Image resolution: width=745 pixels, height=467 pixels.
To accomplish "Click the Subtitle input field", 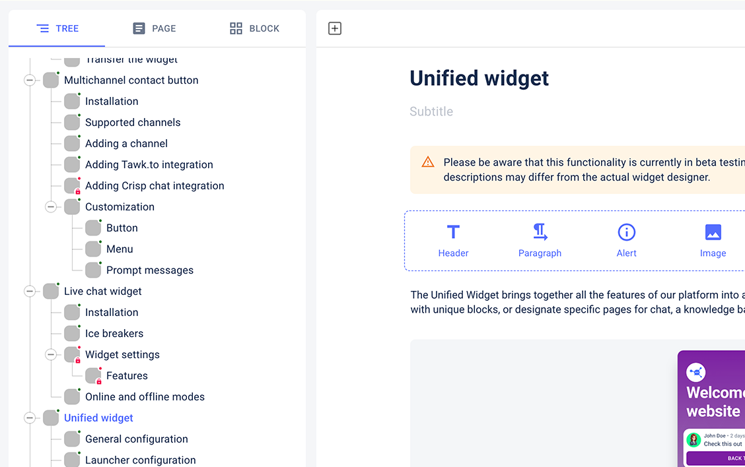I will (462, 111).
